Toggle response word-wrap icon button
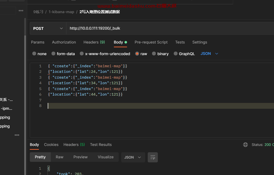 153,157
